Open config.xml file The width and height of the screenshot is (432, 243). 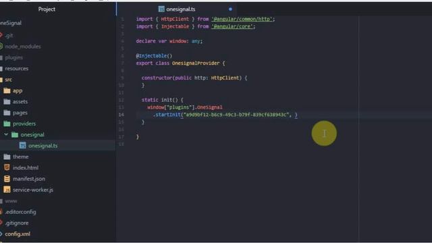point(18,234)
